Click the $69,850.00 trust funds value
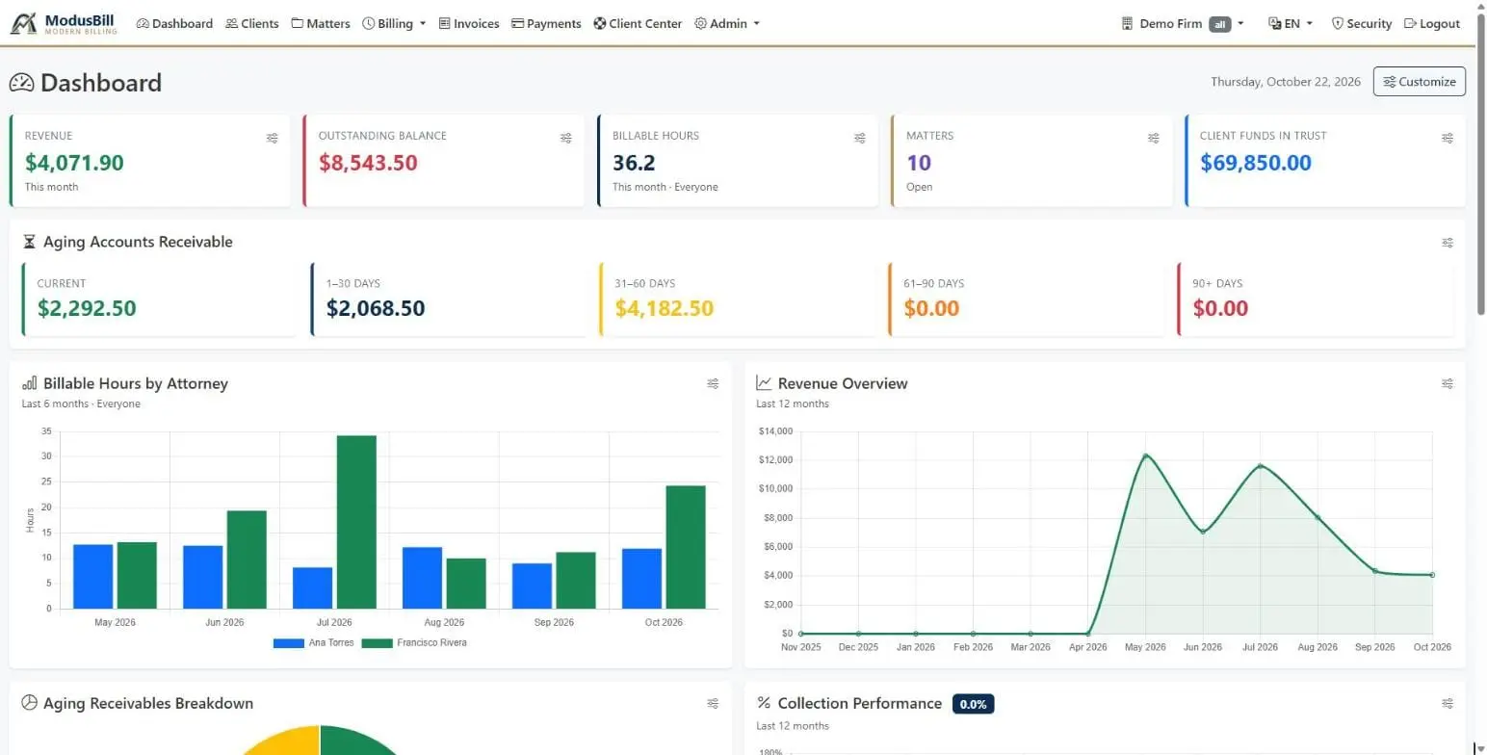 (x=1256, y=163)
